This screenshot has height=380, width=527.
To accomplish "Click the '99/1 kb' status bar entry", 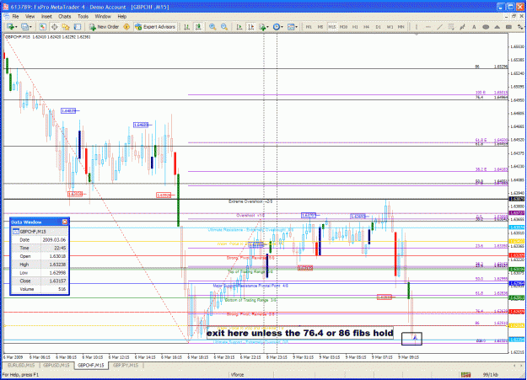I will point(491,375).
